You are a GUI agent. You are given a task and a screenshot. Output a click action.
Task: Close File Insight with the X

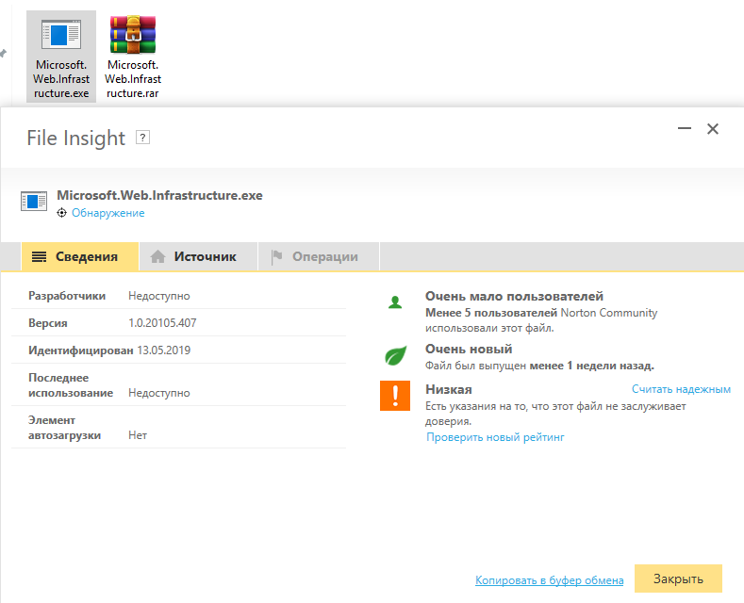click(x=713, y=129)
